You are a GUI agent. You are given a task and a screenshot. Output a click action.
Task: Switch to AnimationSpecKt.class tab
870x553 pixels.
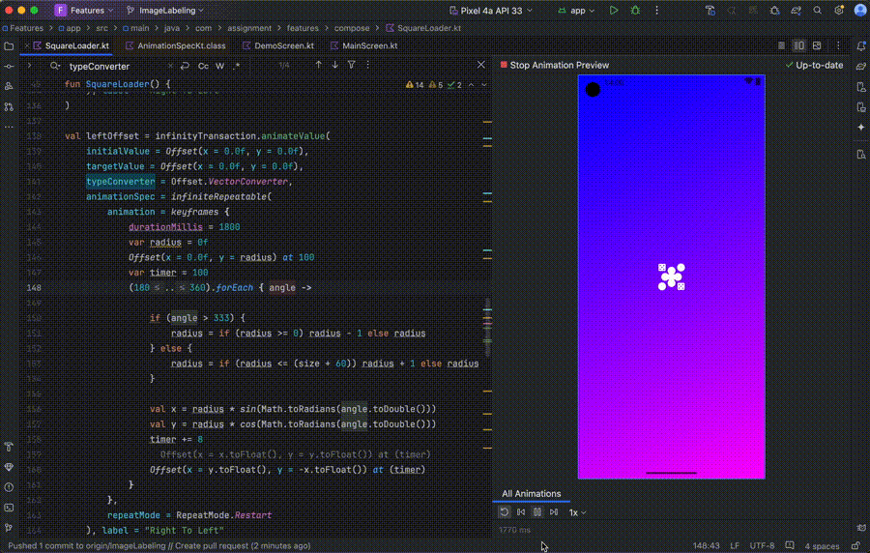click(175, 45)
